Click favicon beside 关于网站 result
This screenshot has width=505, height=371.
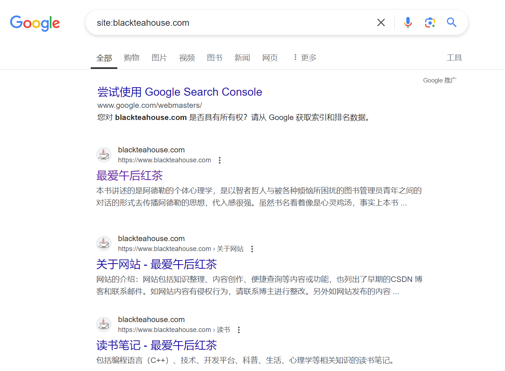coord(104,243)
